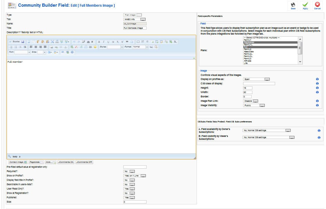The height and width of the screenshot is (209, 326).
Task: Toggle italic formatting
Action: (x=104, y=42)
